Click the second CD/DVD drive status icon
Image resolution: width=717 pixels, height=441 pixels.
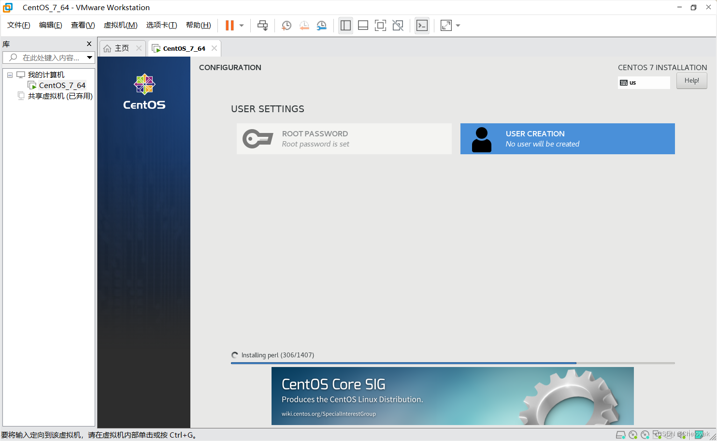tap(645, 435)
